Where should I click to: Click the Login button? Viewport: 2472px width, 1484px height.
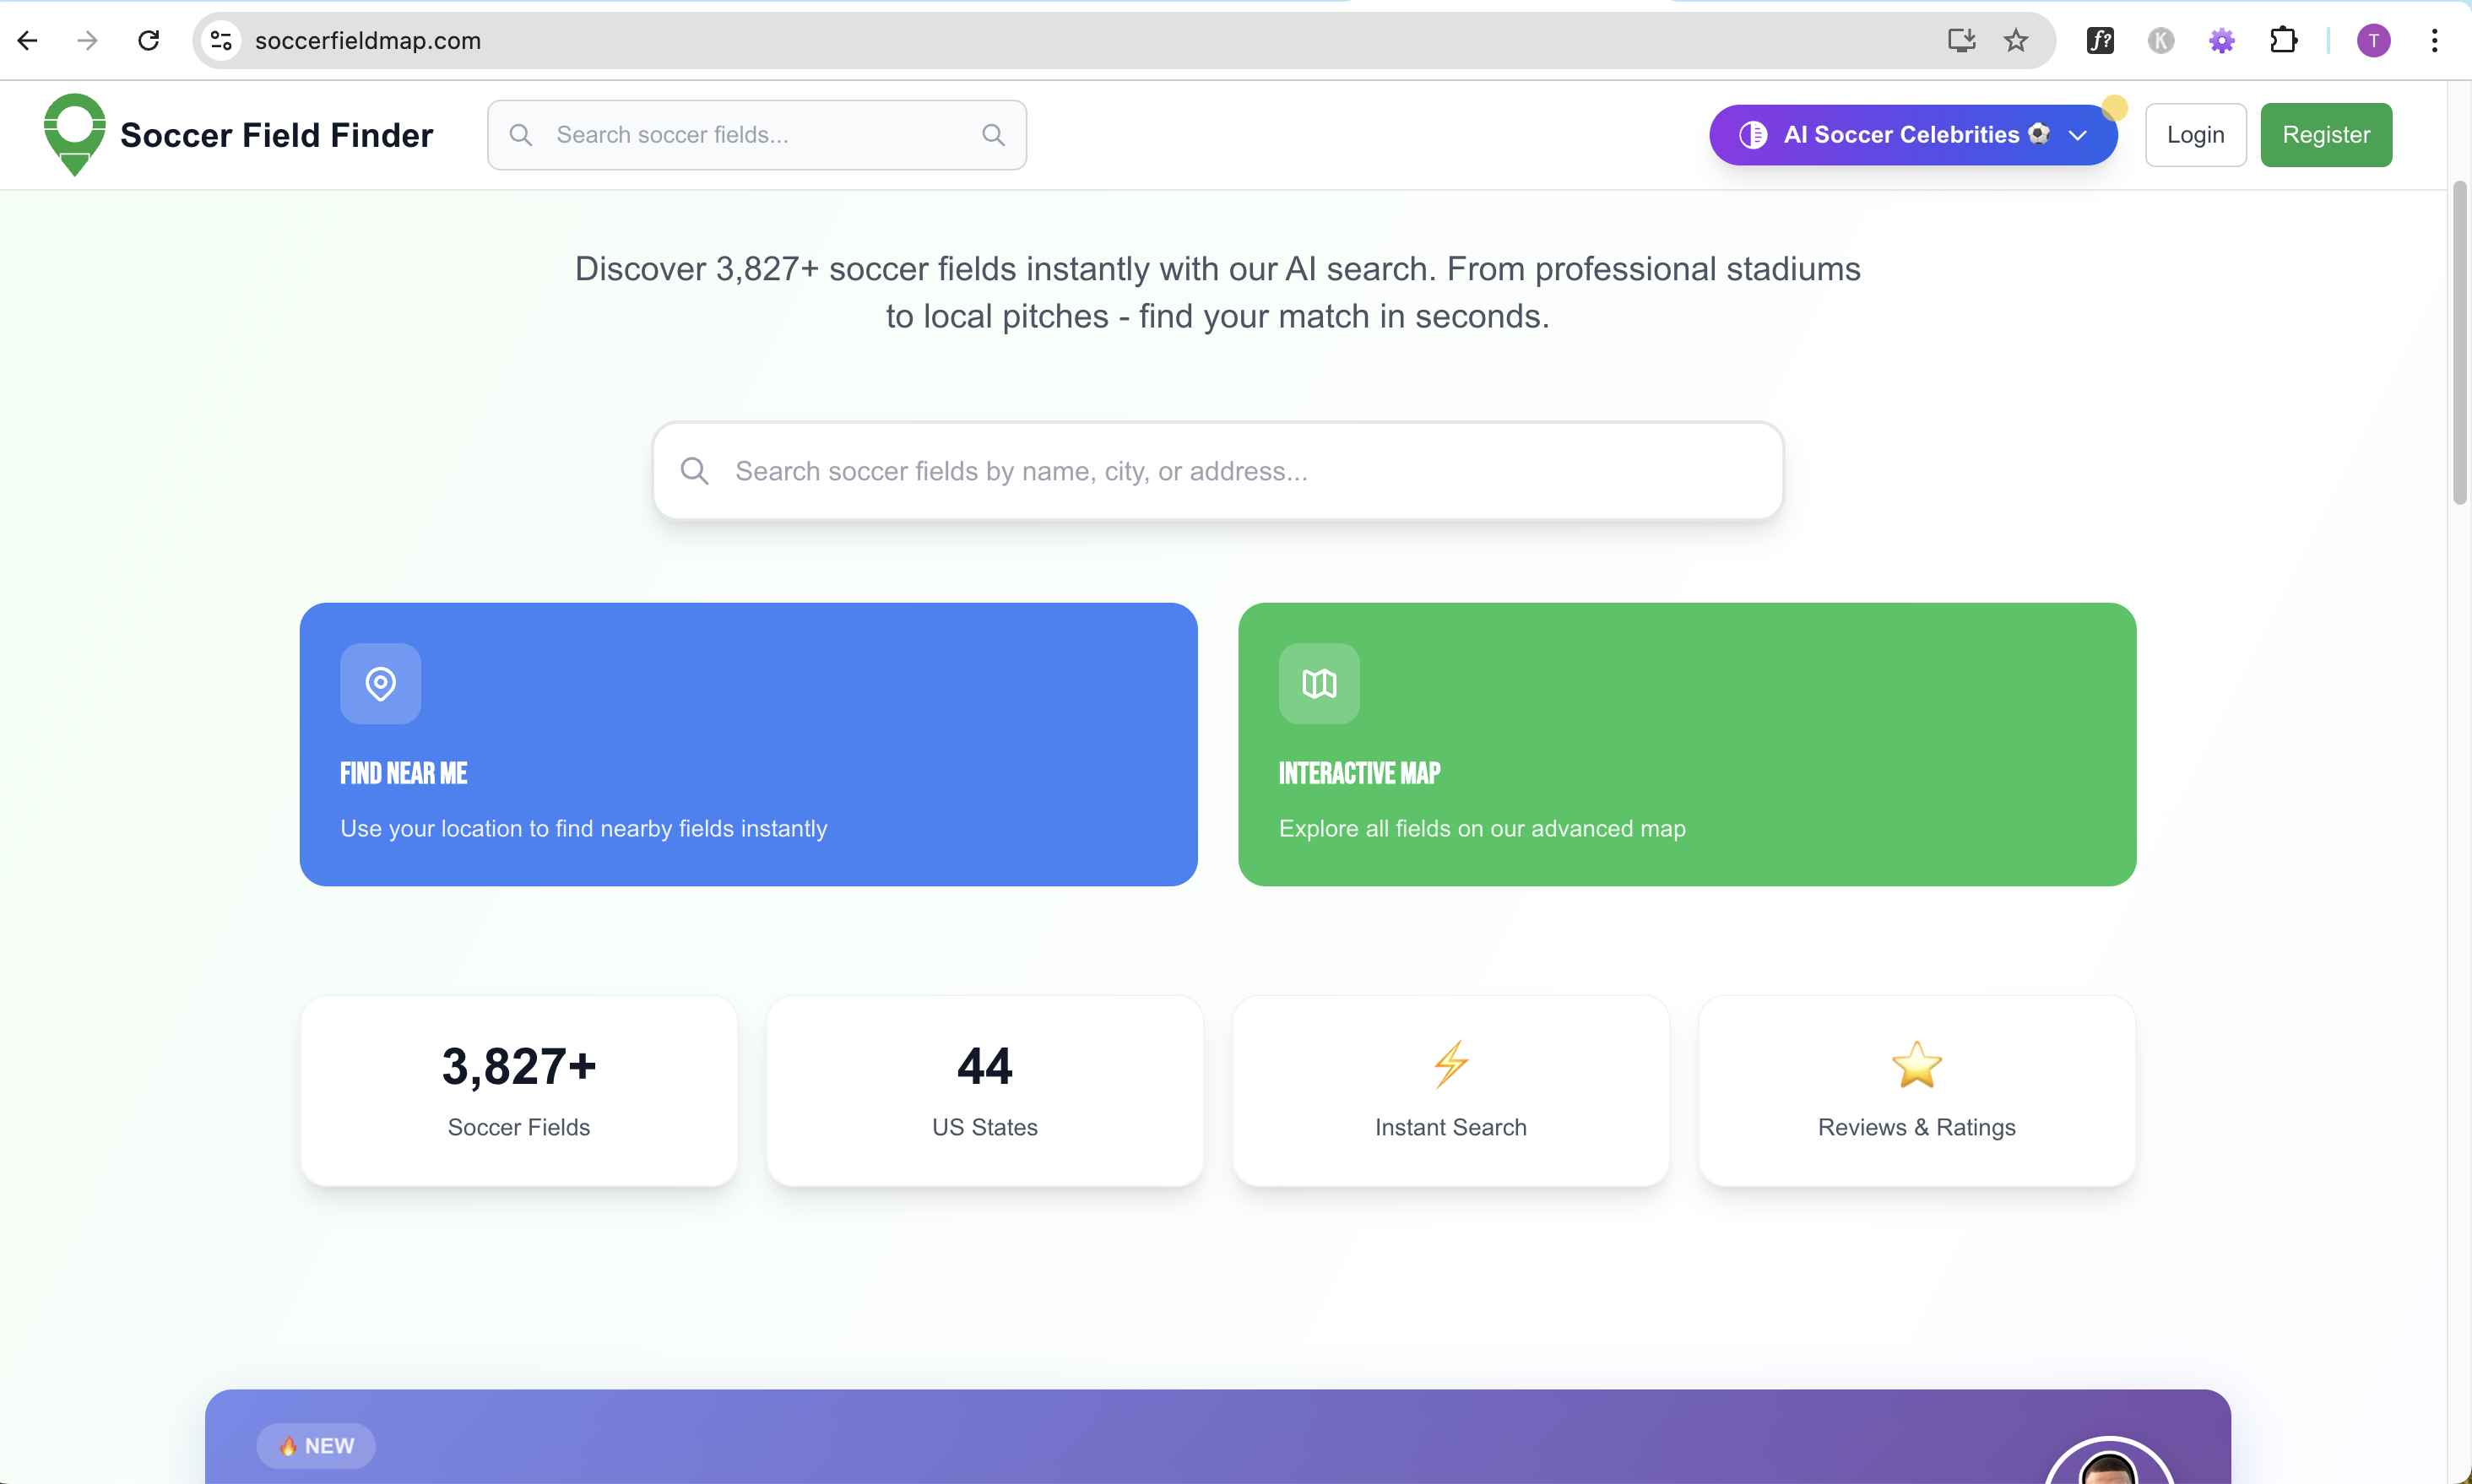point(2195,135)
